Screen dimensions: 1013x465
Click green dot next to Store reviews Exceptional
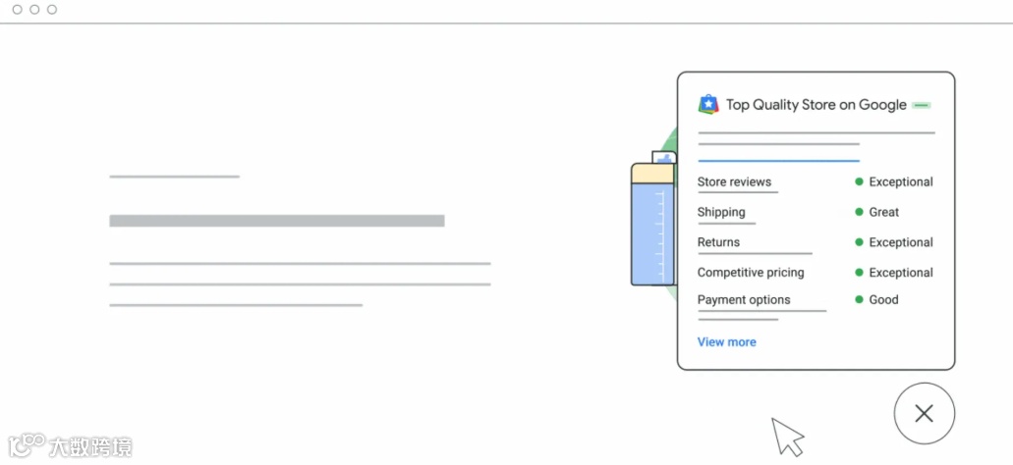(860, 181)
